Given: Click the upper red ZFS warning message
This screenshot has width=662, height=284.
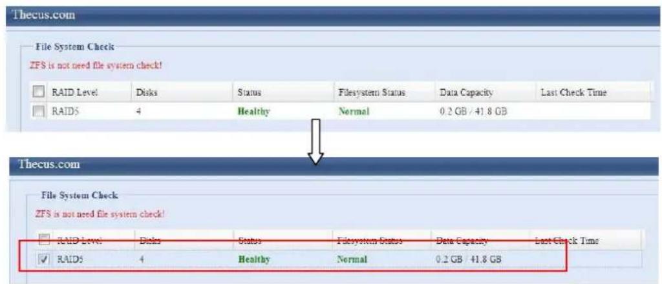Looking at the screenshot, I should click(96, 65).
